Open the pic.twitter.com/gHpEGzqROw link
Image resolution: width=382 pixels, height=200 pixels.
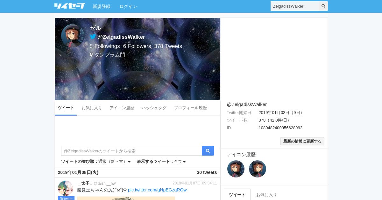point(157,190)
